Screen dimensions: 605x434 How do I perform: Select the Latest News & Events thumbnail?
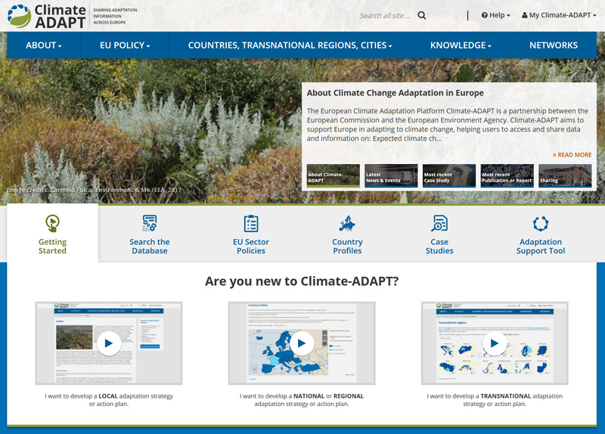click(x=391, y=176)
